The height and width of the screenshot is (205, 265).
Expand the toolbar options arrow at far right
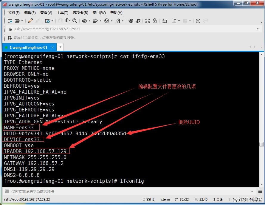coord(262,22)
